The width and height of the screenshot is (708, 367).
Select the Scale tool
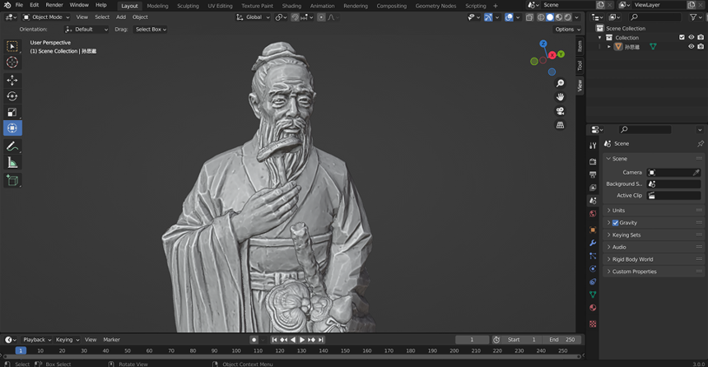pos(12,112)
